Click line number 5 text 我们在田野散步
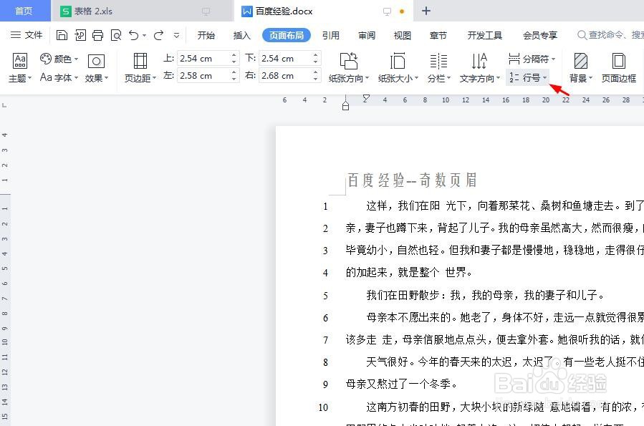644x426 pixels. click(486, 295)
